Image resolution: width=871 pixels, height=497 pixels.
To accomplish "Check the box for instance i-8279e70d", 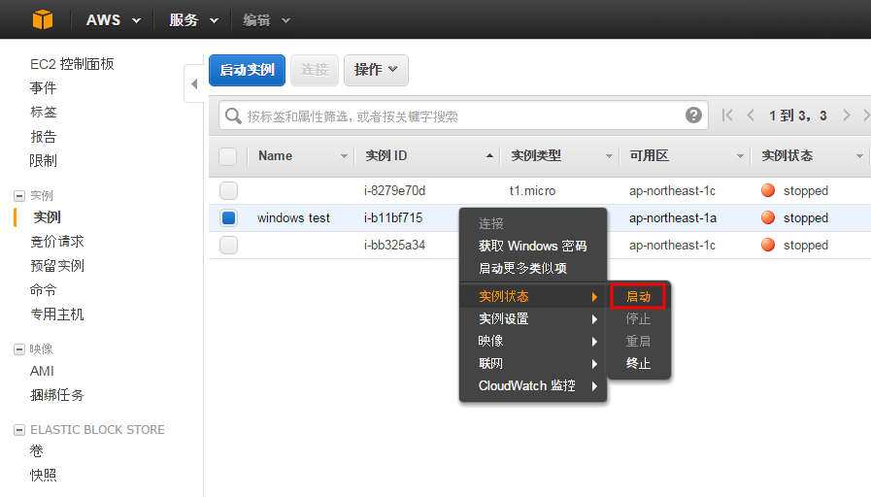I will click(x=228, y=190).
